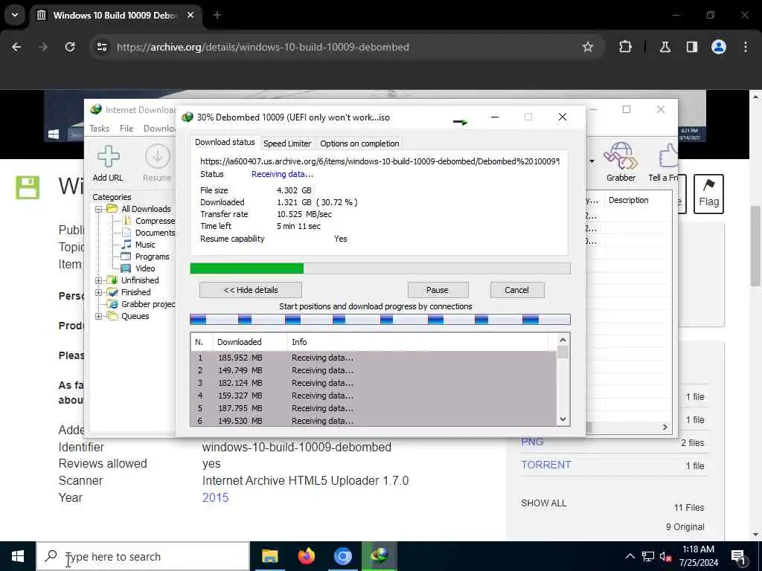Go forward in the browser

pyautogui.click(x=42, y=47)
